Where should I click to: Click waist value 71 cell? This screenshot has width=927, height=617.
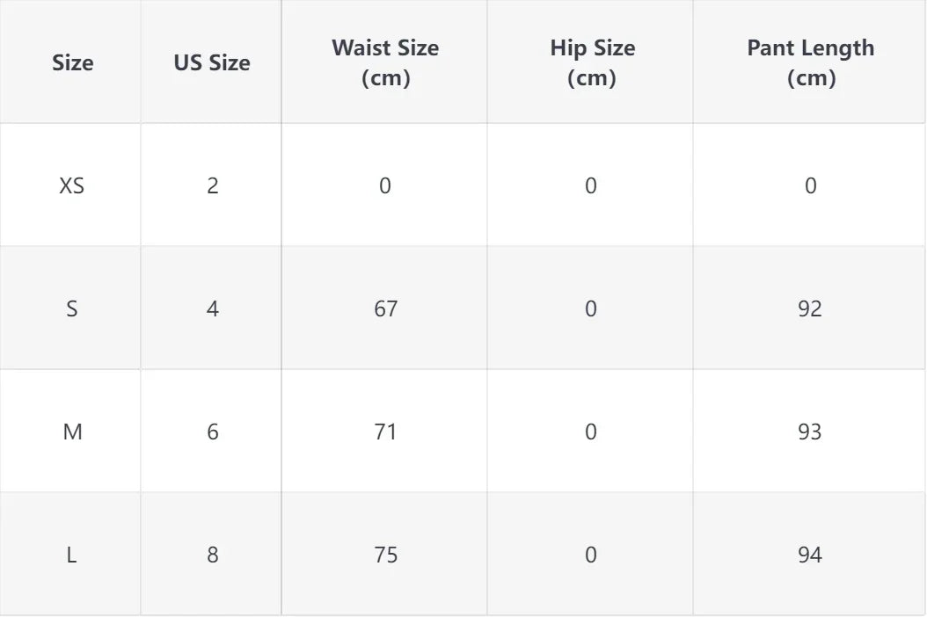pos(385,432)
